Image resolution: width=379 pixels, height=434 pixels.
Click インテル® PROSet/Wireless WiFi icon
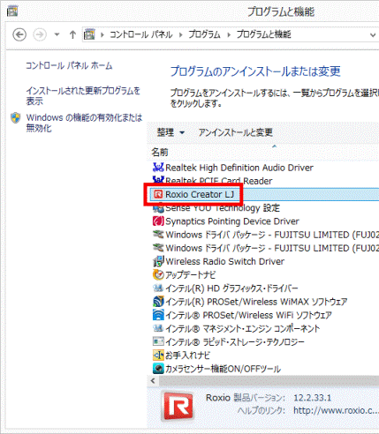click(158, 315)
